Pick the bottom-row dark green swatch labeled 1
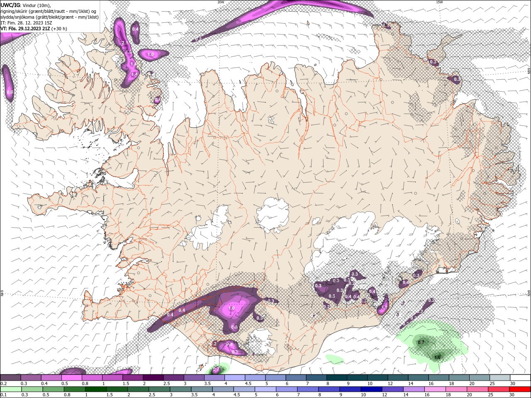 pos(95,389)
